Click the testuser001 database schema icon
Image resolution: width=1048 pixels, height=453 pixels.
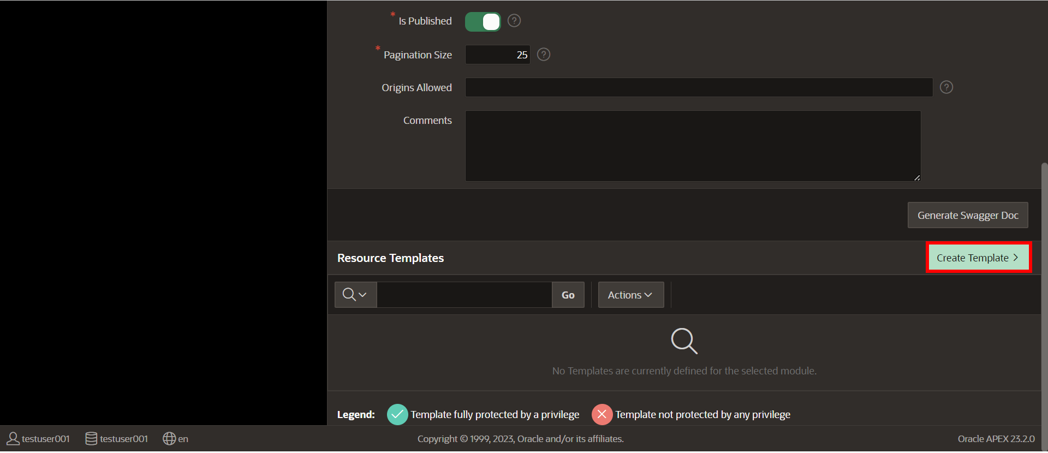[91, 439]
